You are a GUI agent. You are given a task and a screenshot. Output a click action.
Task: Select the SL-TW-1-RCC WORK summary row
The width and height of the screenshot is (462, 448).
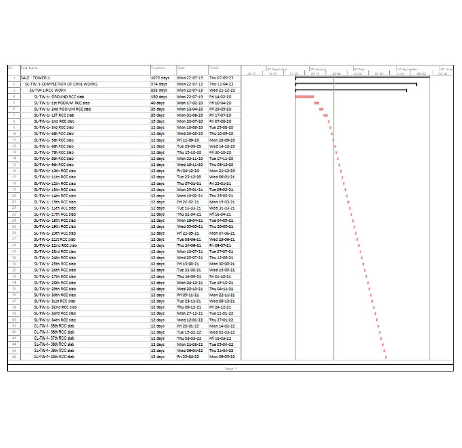tap(48, 90)
